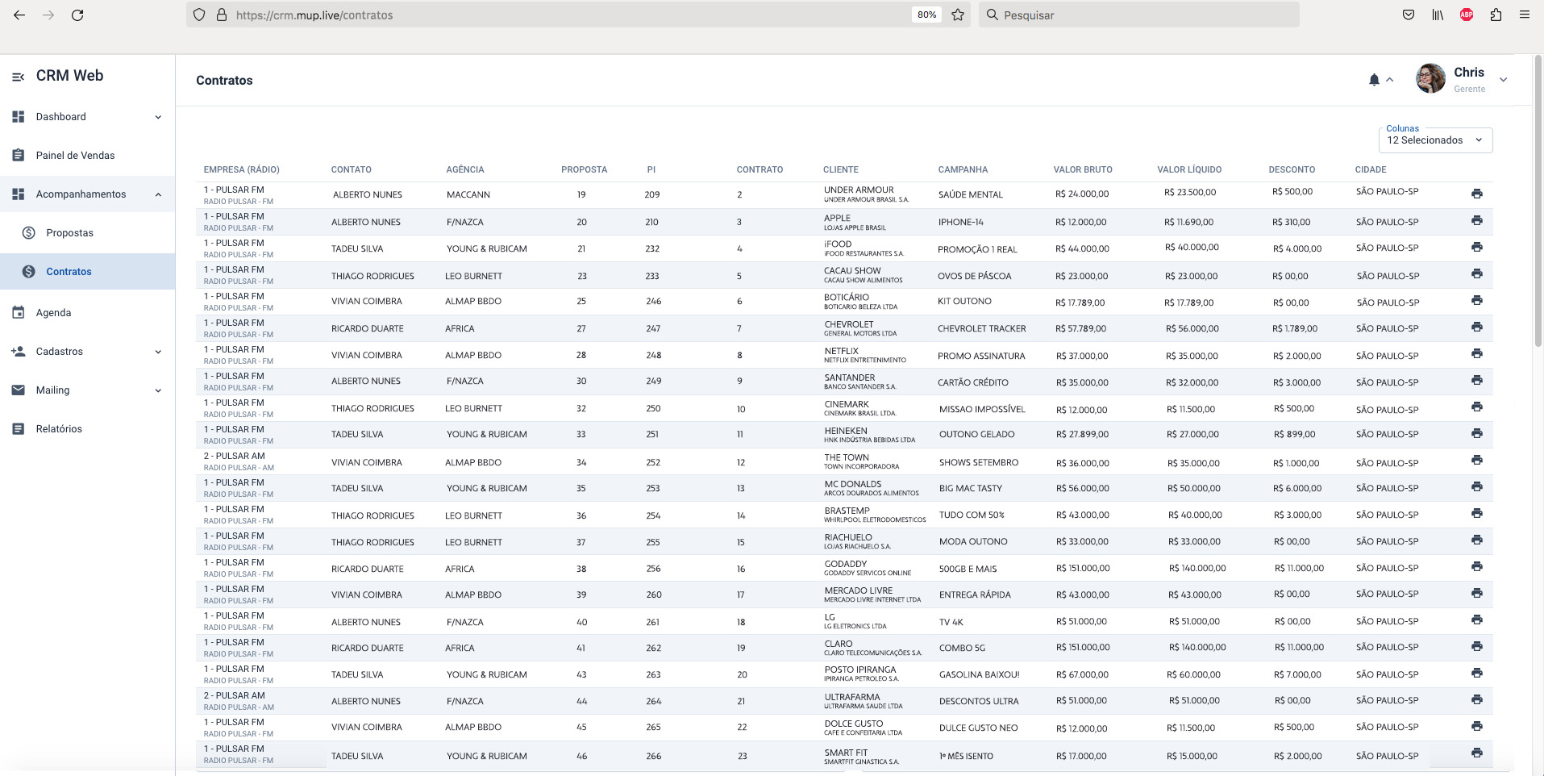Screen dimensions: 1544x776
Task: Open the browser hamburger menu
Action: point(1524,15)
